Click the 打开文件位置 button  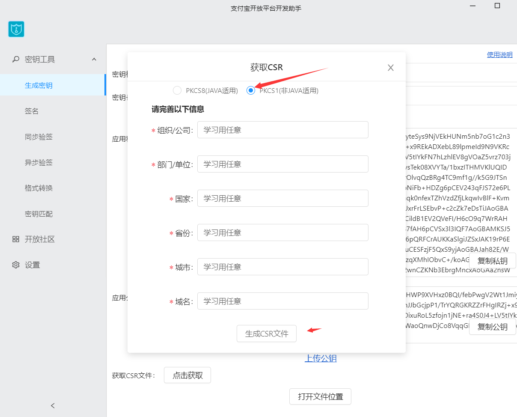[321, 396]
